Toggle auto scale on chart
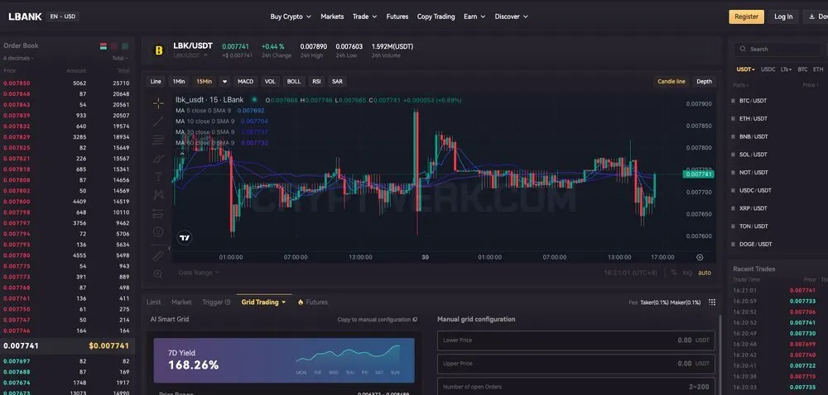The height and width of the screenshot is (395, 828). point(705,273)
